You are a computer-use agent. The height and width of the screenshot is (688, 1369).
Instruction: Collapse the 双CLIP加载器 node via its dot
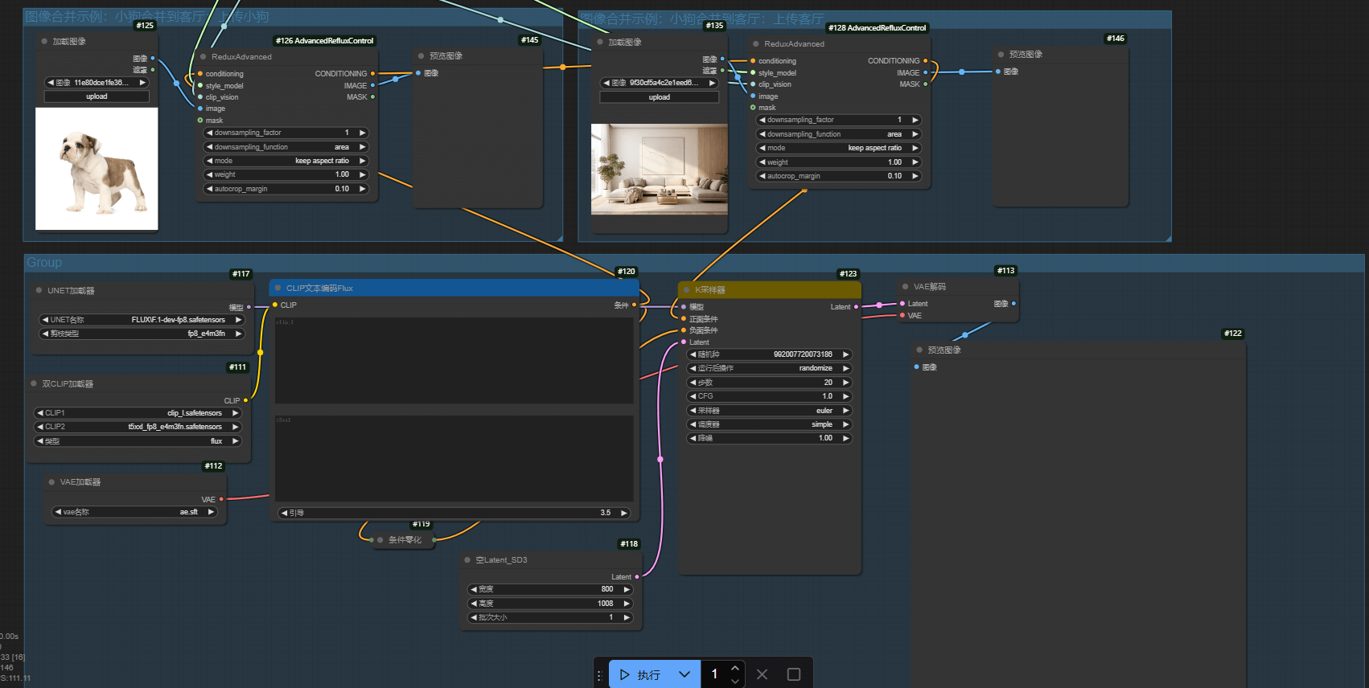pyautogui.click(x=34, y=383)
